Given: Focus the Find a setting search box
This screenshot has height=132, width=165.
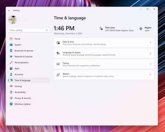Looking at the screenshot, I should coord(29,30).
